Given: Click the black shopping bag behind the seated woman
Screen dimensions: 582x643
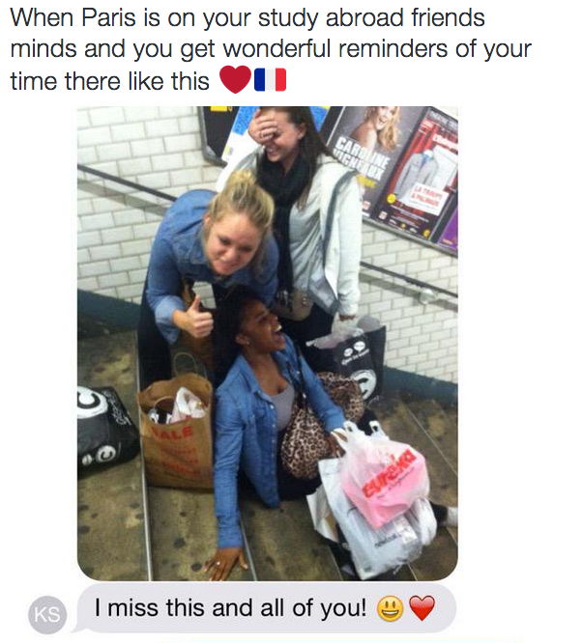Looking at the screenshot, I should point(355,361).
